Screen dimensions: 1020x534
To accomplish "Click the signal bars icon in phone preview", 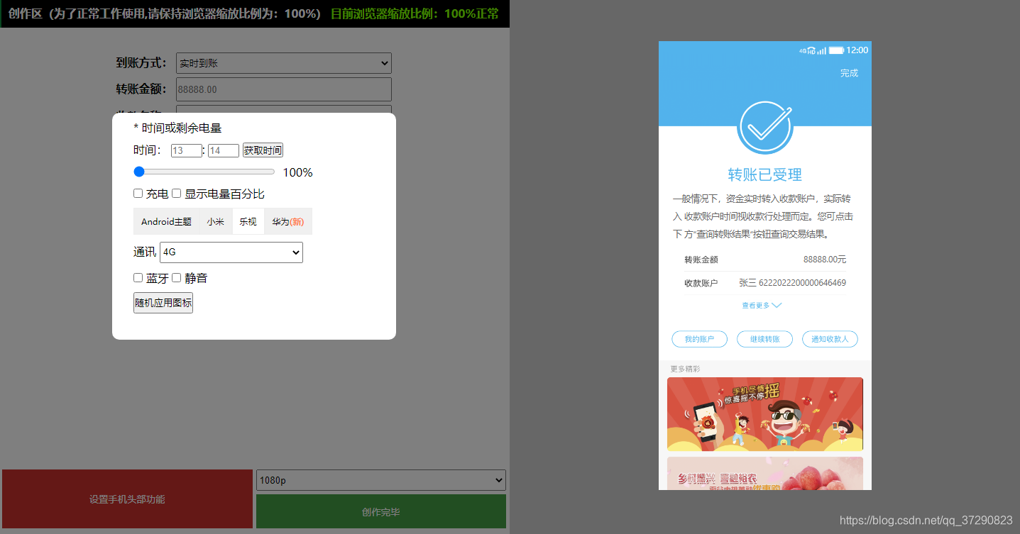I will pos(821,50).
